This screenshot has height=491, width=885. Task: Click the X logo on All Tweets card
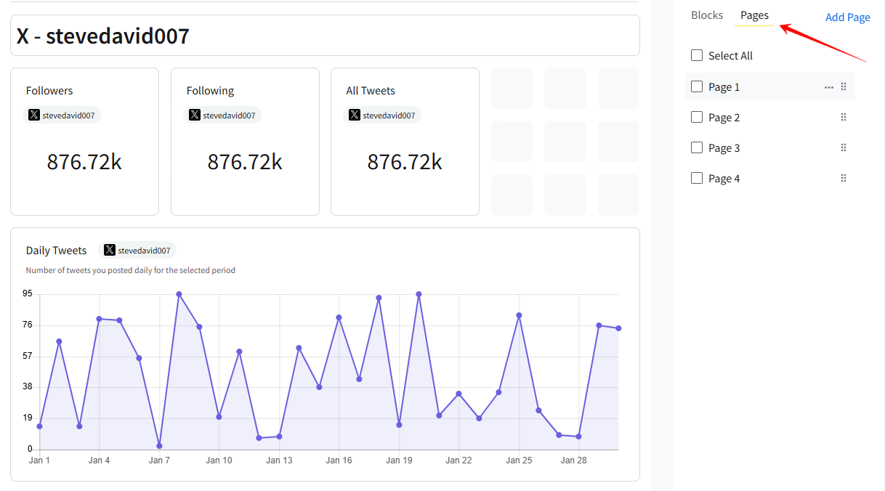pos(354,115)
